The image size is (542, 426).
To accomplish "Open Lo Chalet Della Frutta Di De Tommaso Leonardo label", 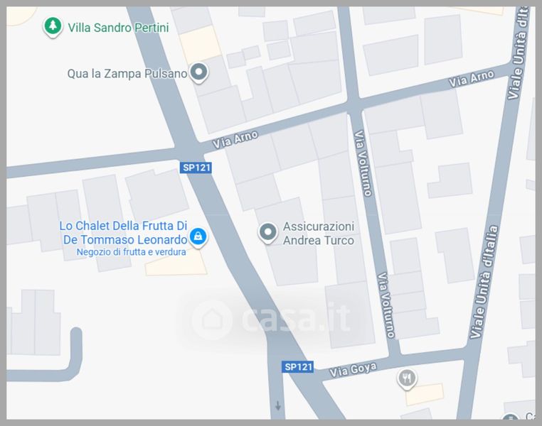I will pyautogui.click(x=123, y=233).
